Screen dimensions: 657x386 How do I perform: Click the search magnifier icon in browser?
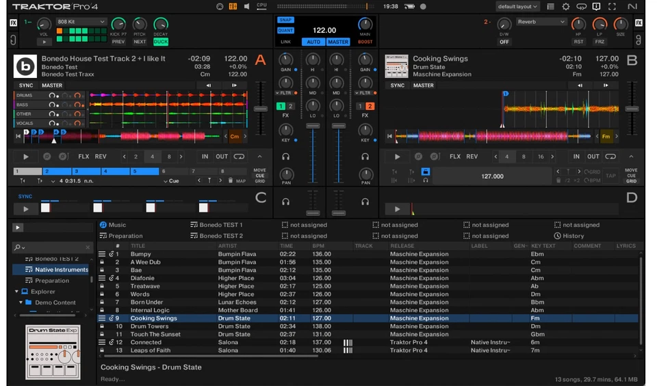(17, 247)
